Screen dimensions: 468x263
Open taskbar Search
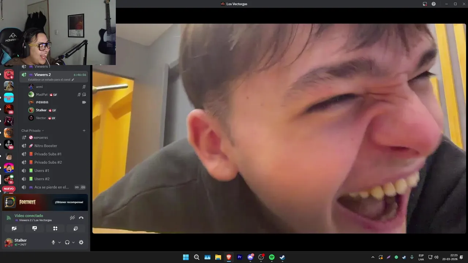click(197, 257)
